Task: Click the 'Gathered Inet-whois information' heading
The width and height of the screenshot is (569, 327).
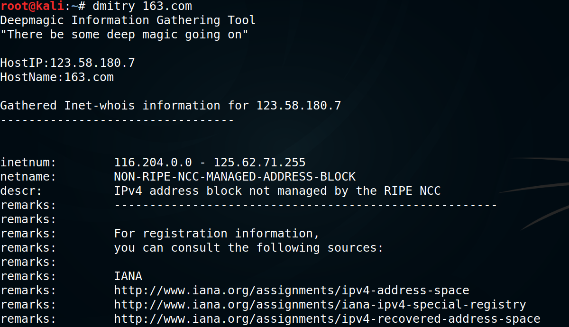Action: [x=170, y=106]
